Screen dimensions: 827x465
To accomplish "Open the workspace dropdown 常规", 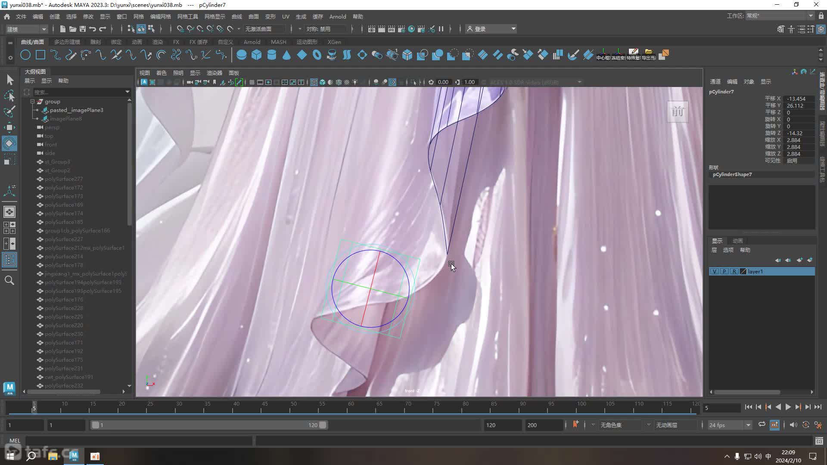I will point(780,16).
